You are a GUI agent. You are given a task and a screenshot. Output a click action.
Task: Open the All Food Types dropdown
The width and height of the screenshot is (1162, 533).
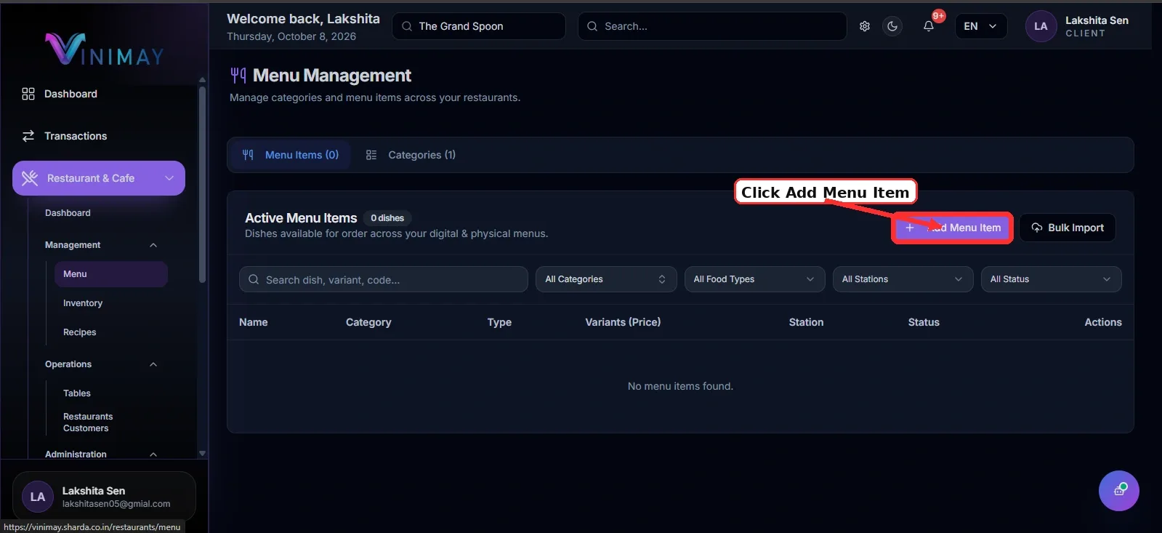[754, 279]
